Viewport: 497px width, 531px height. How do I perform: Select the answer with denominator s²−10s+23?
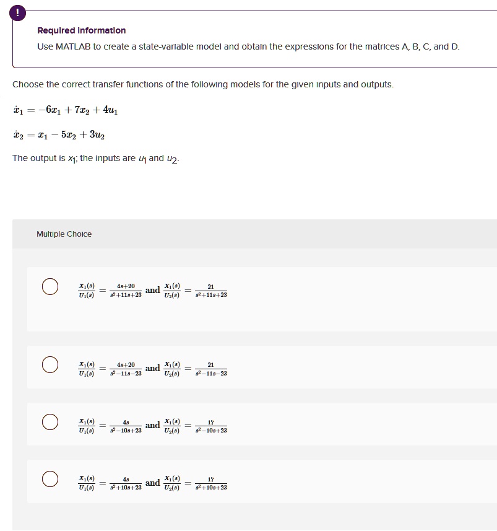pos(50,421)
